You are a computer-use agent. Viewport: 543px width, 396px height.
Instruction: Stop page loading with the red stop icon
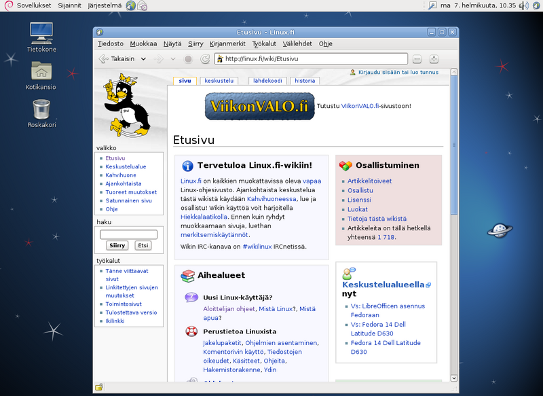pos(188,58)
